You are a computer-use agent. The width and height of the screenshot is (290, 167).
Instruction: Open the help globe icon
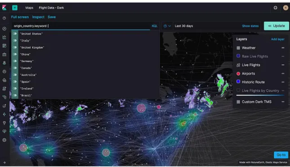(x=276, y=8)
